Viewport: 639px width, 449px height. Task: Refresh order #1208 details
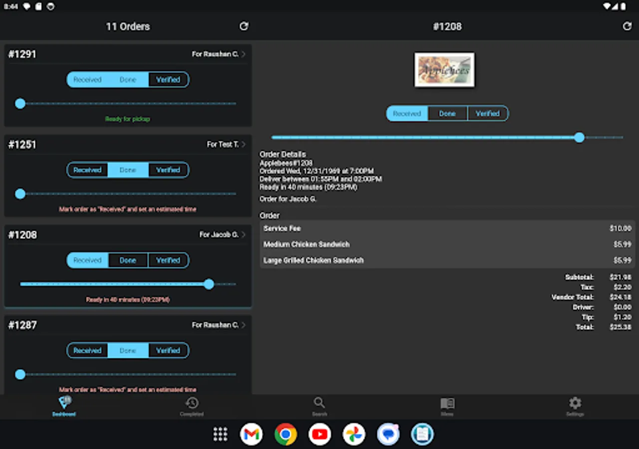click(x=628, y=26)
